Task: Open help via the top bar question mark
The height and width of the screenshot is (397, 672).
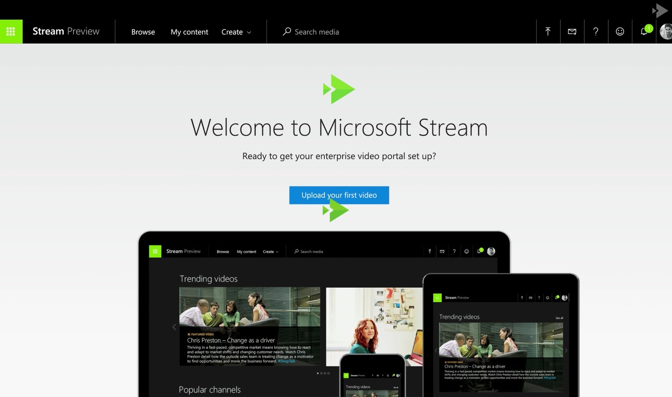Action: [596, 31]
